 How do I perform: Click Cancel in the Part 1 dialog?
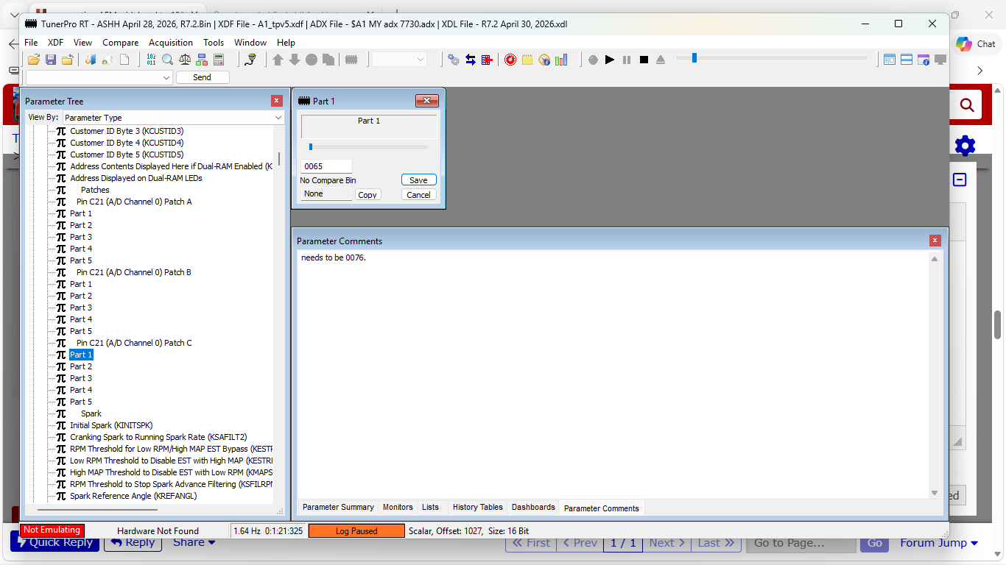point(418,195)
